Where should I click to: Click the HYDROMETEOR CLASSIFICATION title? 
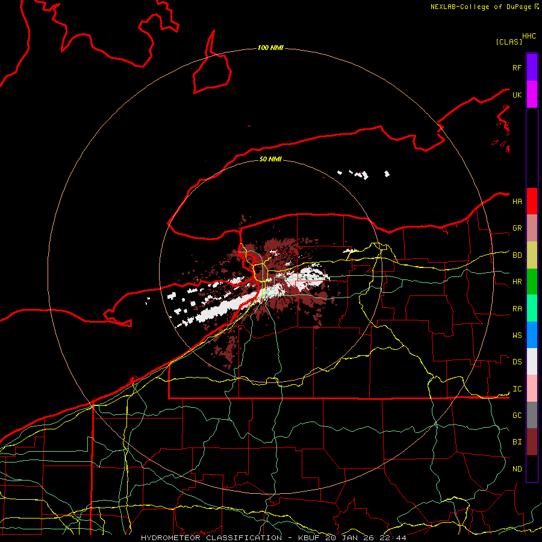[x=211, y=538]
